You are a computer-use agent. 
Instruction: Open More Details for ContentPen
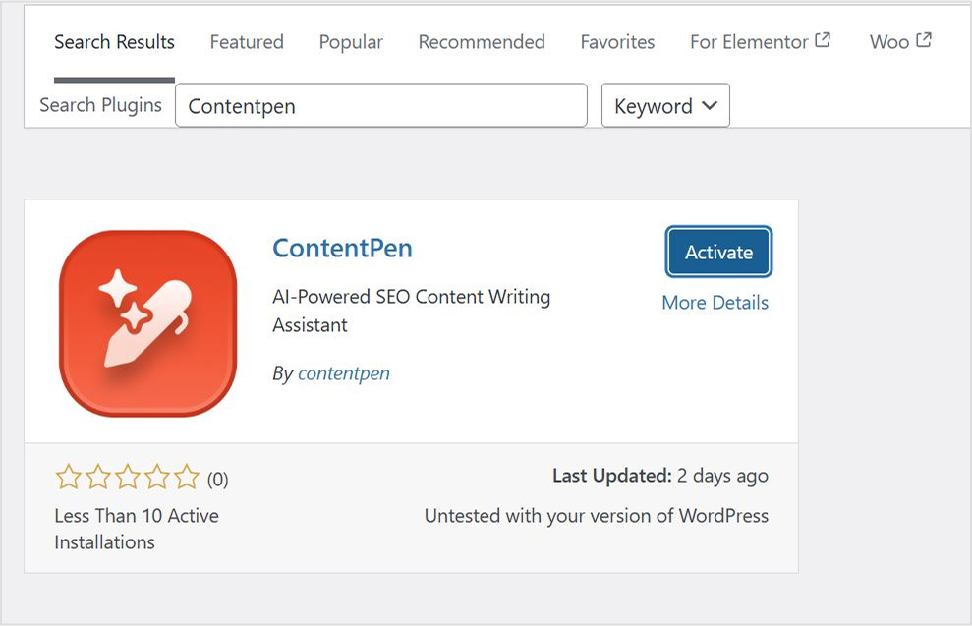tap(715, 302)
